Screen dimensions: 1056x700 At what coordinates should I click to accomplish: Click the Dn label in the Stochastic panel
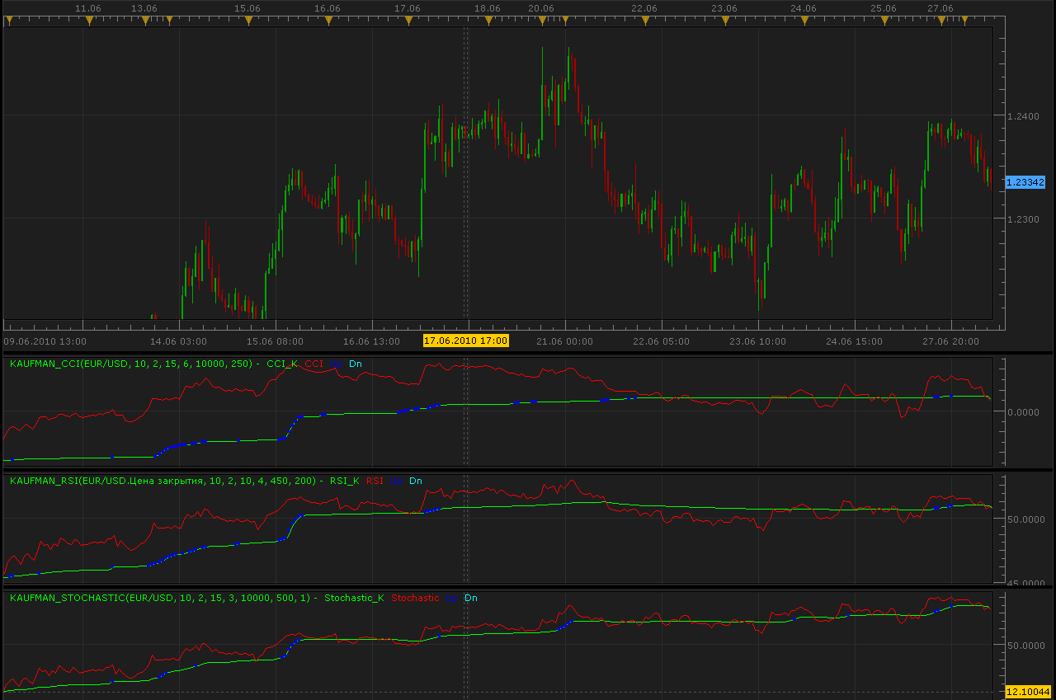tap(471, 598)
